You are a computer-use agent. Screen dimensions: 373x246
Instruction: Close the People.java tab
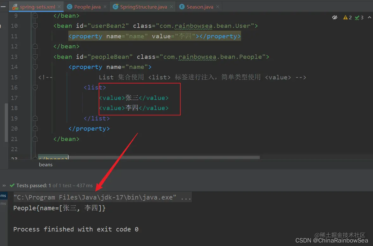105,7
